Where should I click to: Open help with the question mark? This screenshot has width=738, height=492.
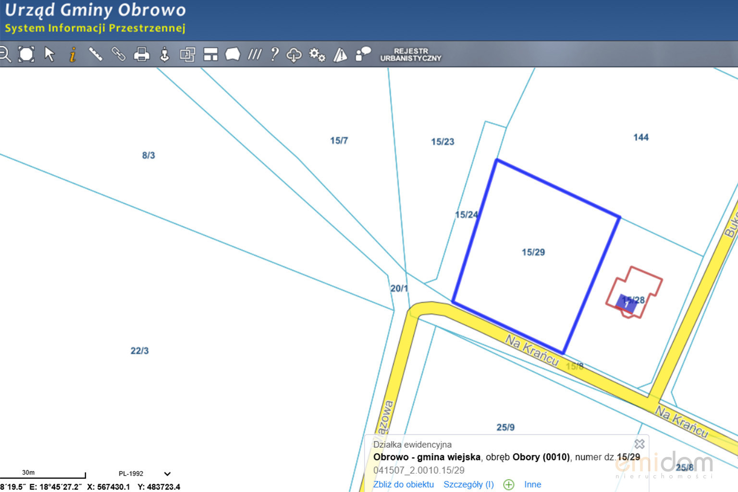tap(274, 54)
